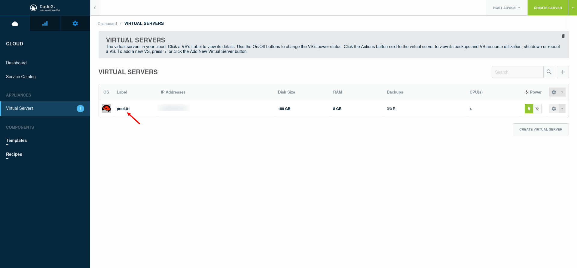Click the Red Hat OS icon for prod-01
Viewport: 577px width, 268px height.
pyautogui.click(x=106, y=109)
